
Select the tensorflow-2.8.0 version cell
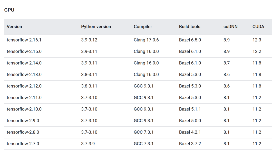pyautogui.click(x=23, y=132)
